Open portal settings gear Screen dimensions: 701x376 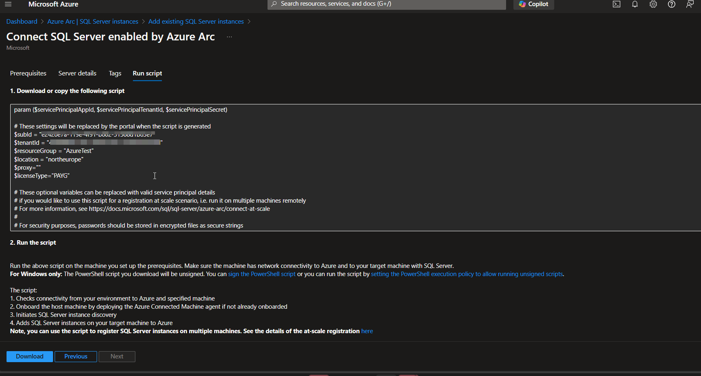[653, 4]
